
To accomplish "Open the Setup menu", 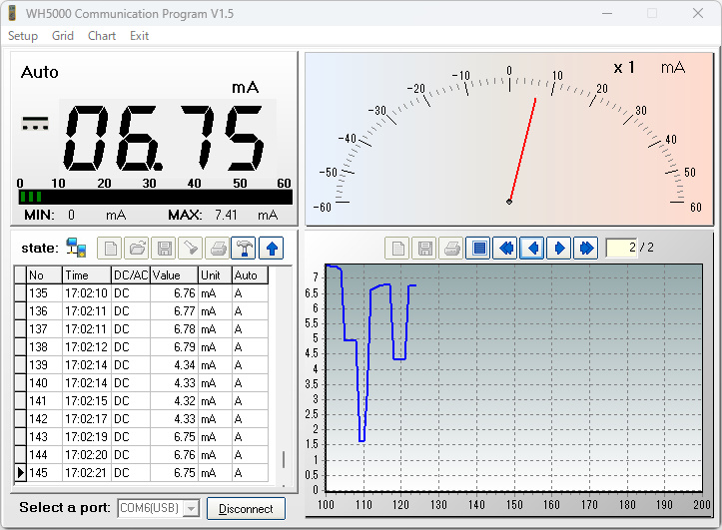I will point(23,36).
